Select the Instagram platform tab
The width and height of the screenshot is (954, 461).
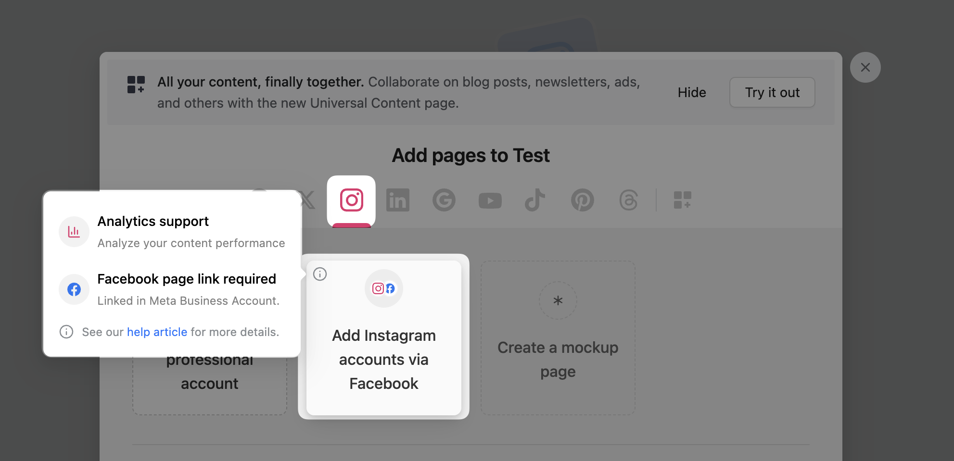351,200
